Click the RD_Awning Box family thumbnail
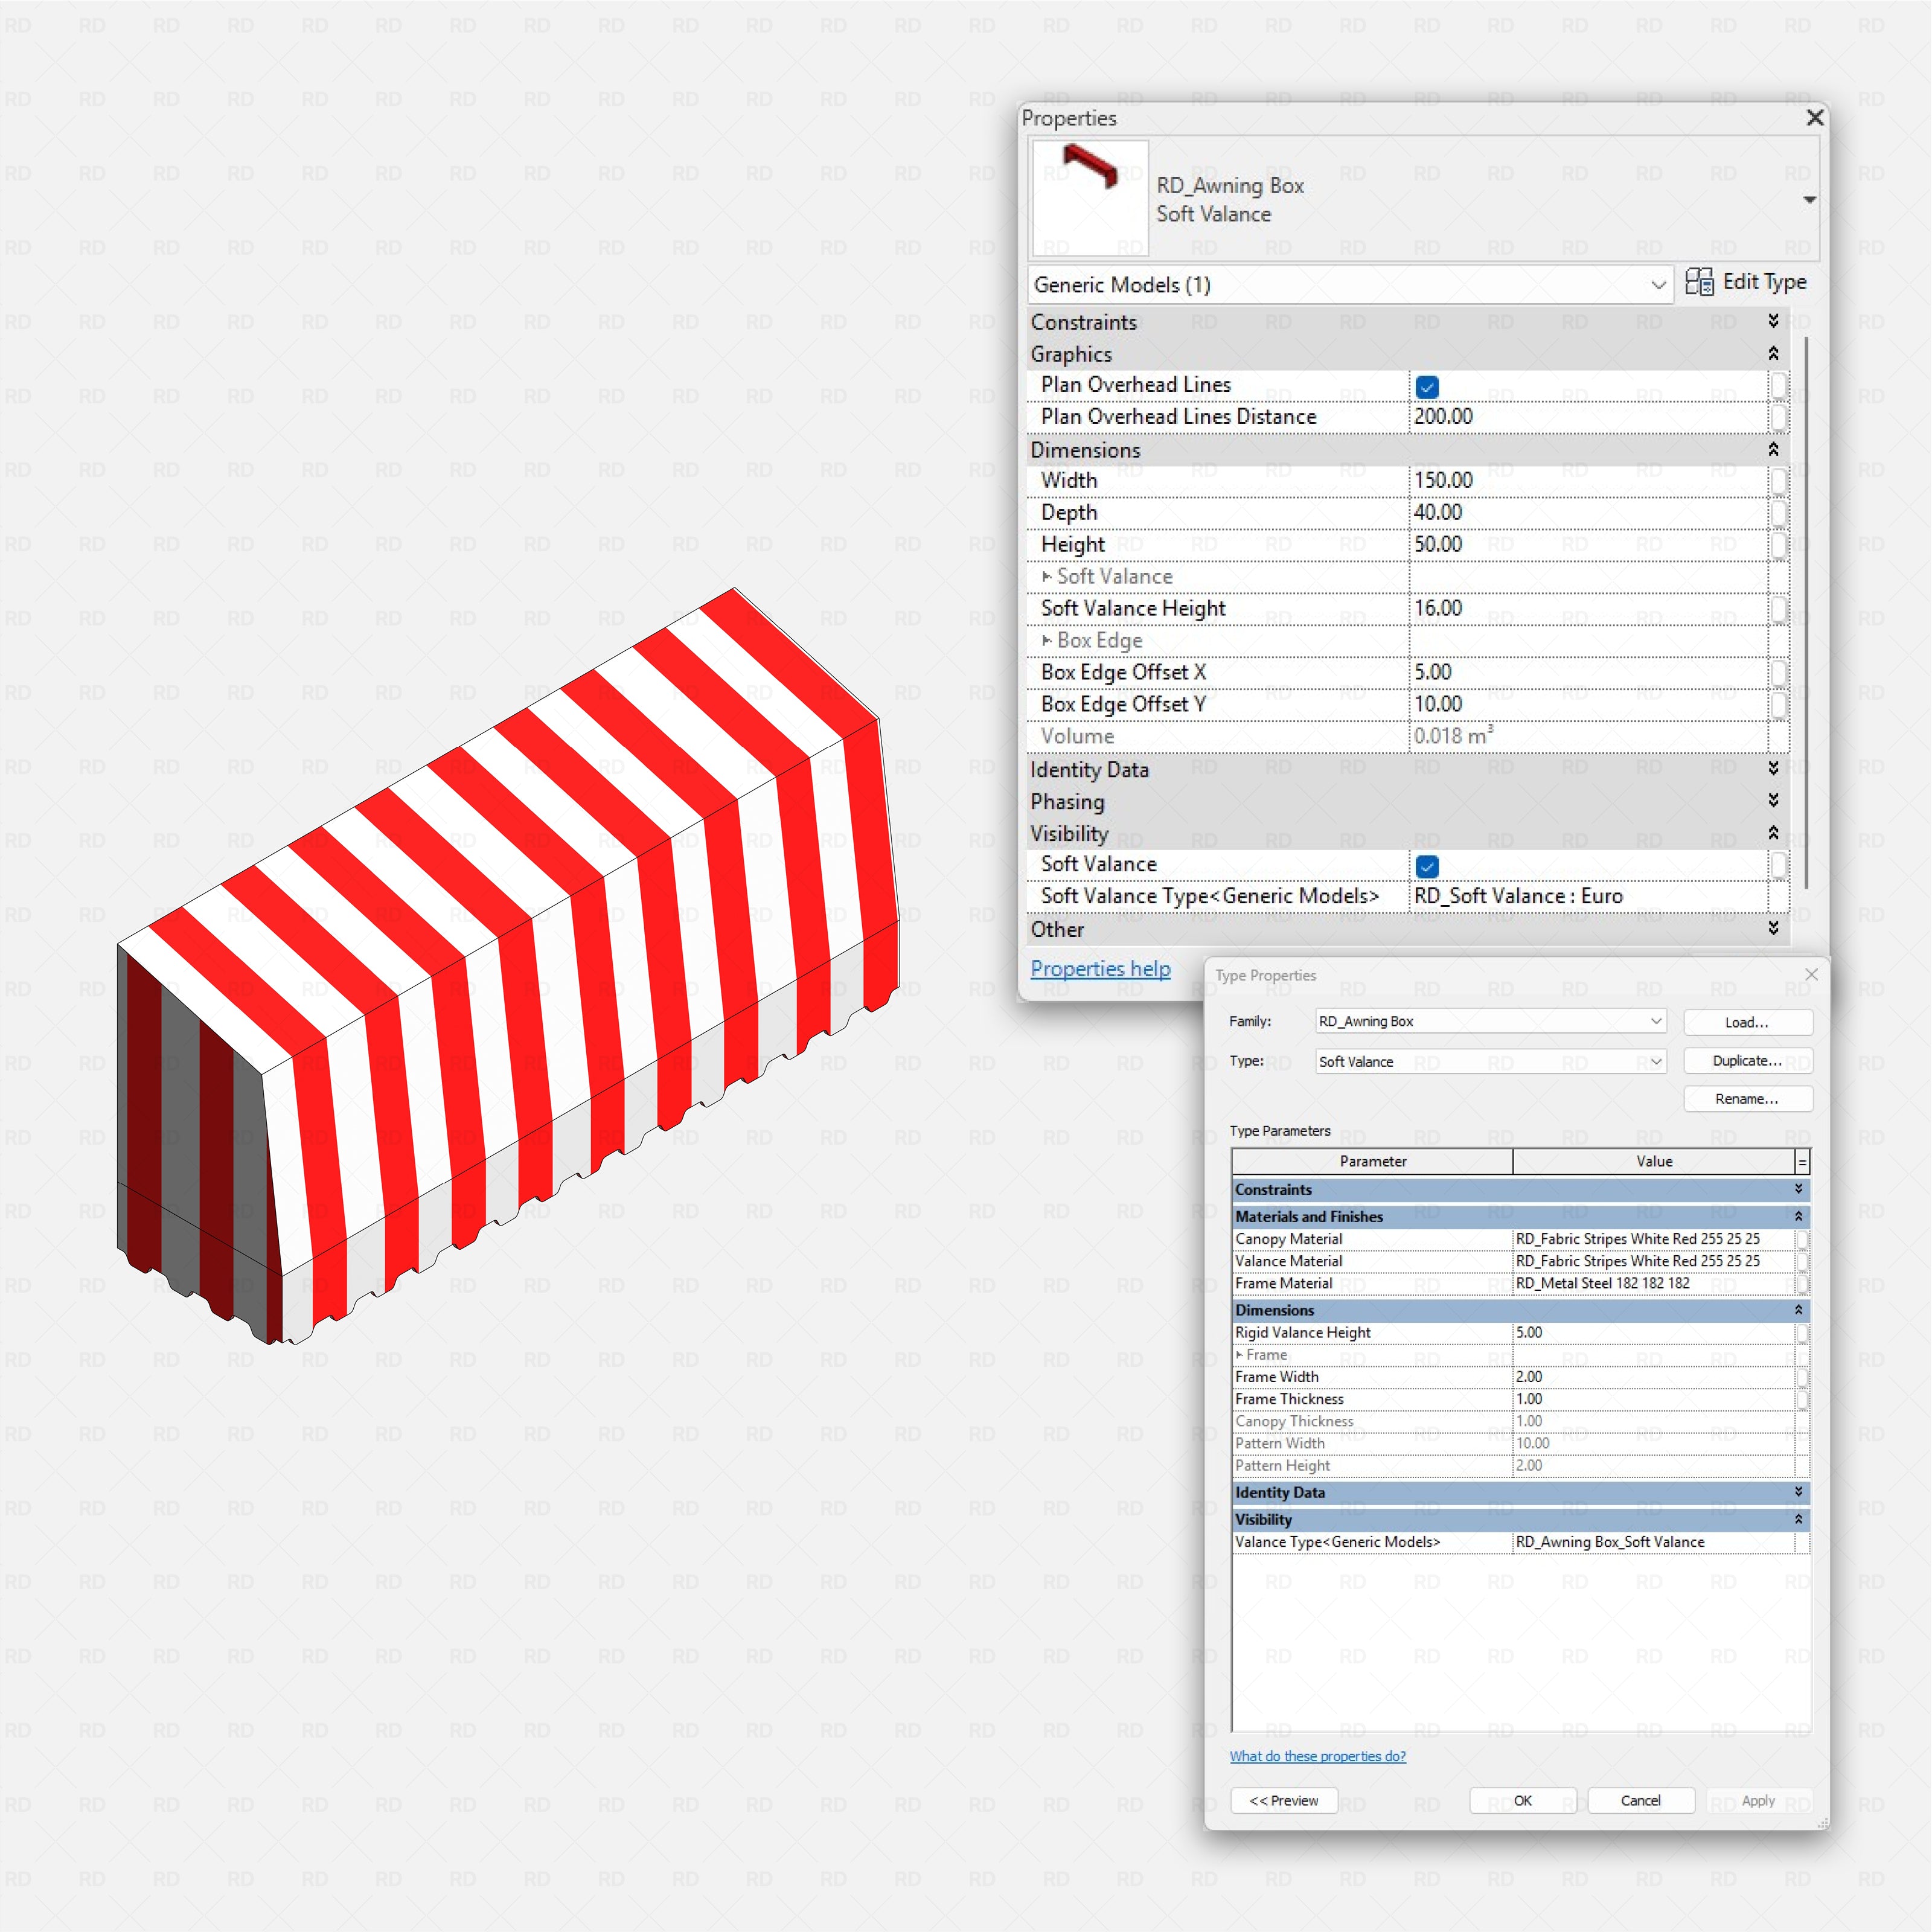 pos(1090,198)
